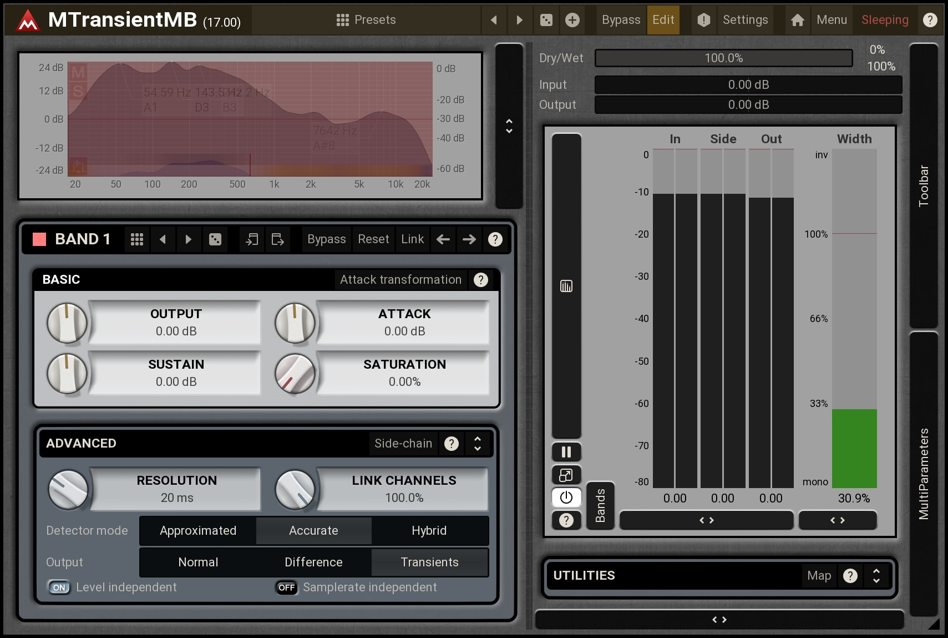Select the Hybrid detector mode
Screen dimensions: 948x638
pyautogui.click(x=429, y=531)
